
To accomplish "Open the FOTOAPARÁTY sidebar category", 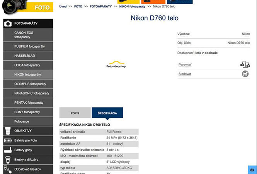I will click(x=28, y=24).
